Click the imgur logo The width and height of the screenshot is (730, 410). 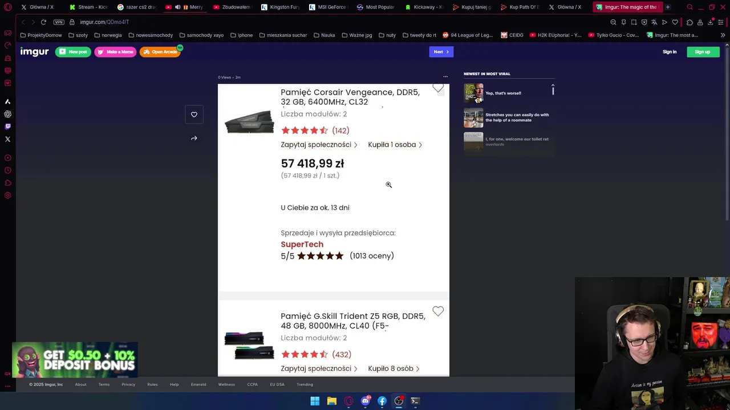coord(35,52)
